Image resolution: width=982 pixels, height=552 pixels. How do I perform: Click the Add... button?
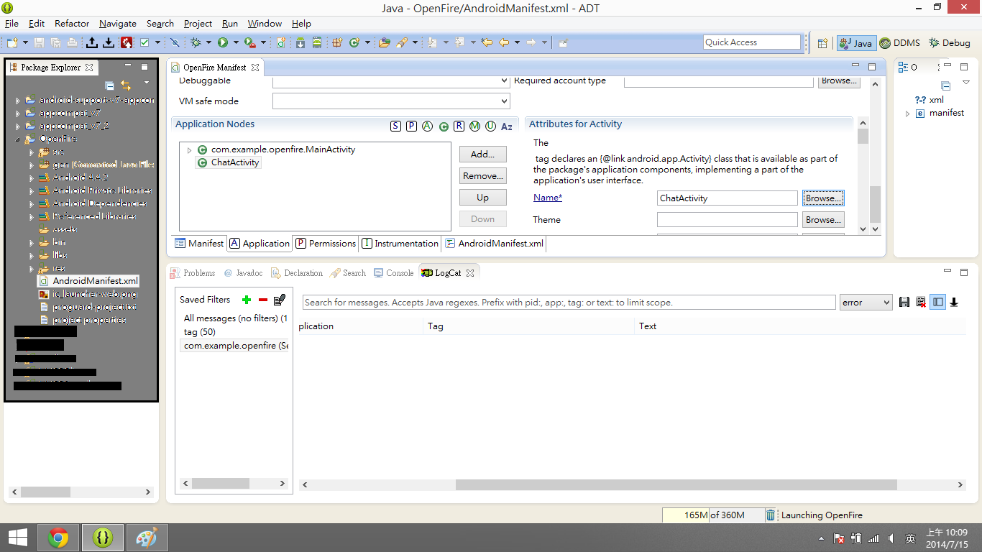[482, 154]
